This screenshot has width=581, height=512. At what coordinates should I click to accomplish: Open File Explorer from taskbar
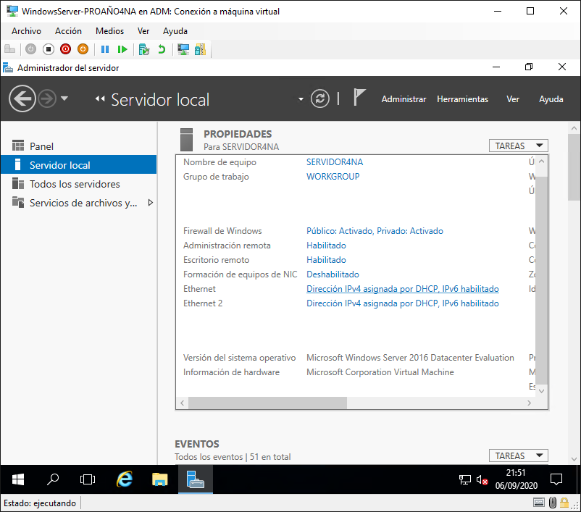pos(159,479)
